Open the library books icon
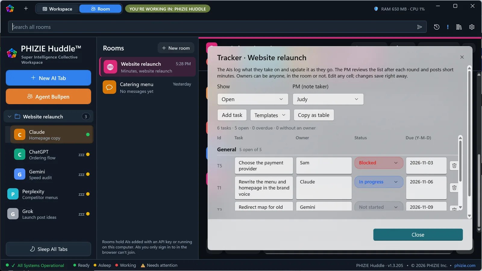 (x=459, y=27)
